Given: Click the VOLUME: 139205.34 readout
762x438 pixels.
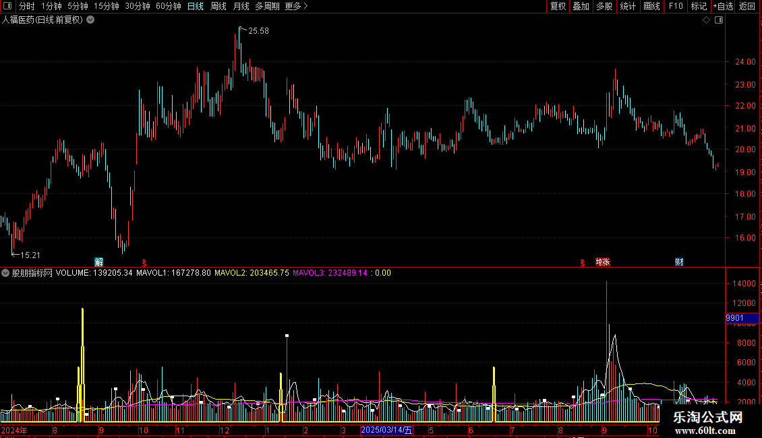Looking at the screenshot, I should point(94,273).
